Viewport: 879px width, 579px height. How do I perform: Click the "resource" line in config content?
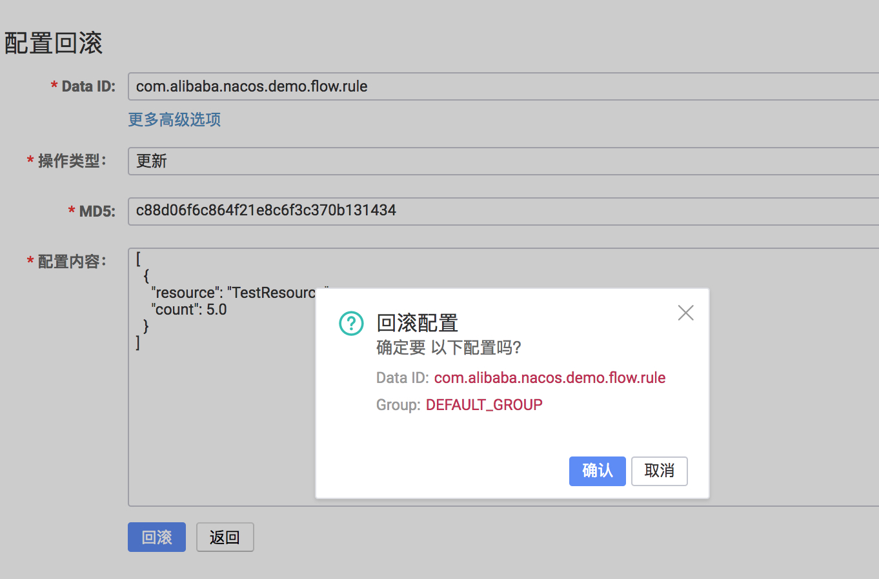pyautogui.click(x=233, y=293)
